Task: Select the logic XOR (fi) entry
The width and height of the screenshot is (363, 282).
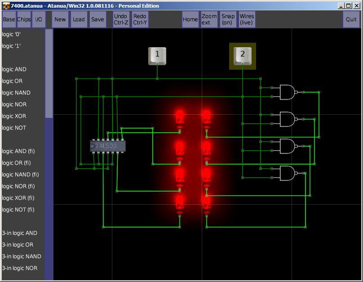Action: (18, 198)
